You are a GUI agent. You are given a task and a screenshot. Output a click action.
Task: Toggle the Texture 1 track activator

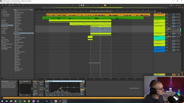tap(174, 20)
